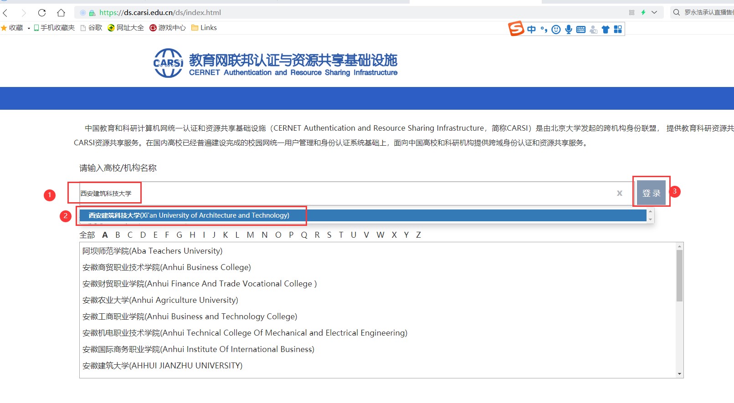Click the search magnifier icon
This screenshot has width=734, height=403.
tap(677, 13)
